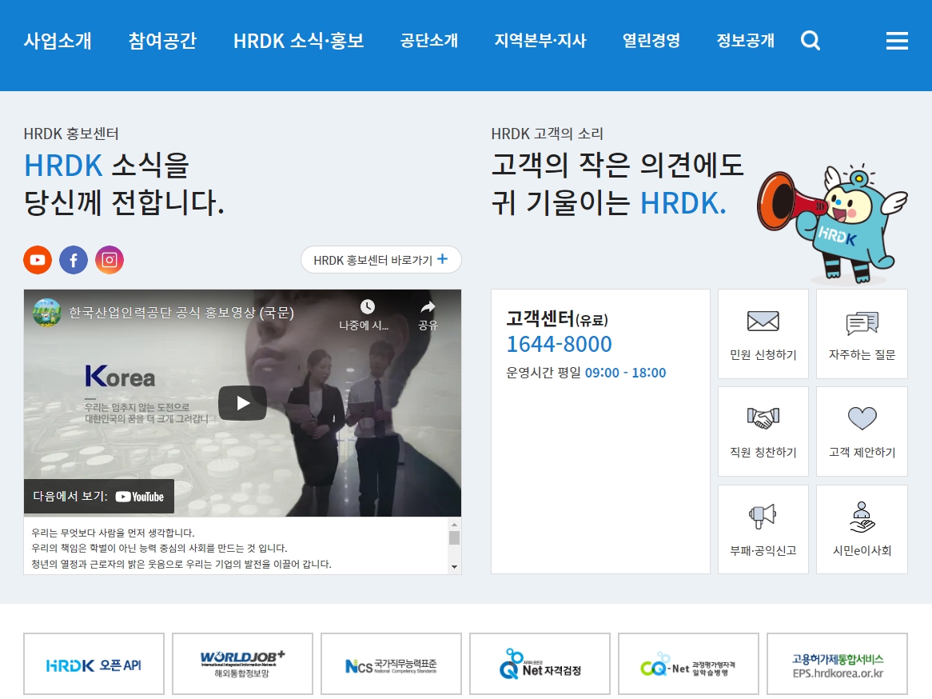Open NCS 국가직무능력표준 banner
The width and height of the screenshot is (932, 699).
pyautogui.click(x=391, y=664)
